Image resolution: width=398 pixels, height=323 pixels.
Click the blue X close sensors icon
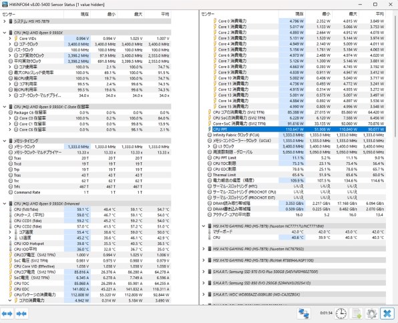(x=387, y=314)
